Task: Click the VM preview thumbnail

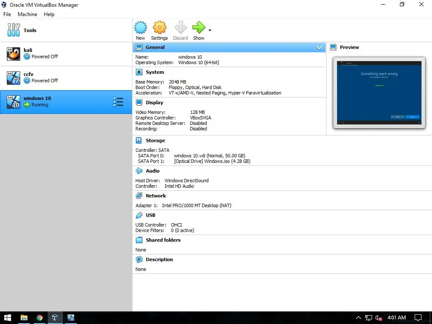Action: coord(379,93)
